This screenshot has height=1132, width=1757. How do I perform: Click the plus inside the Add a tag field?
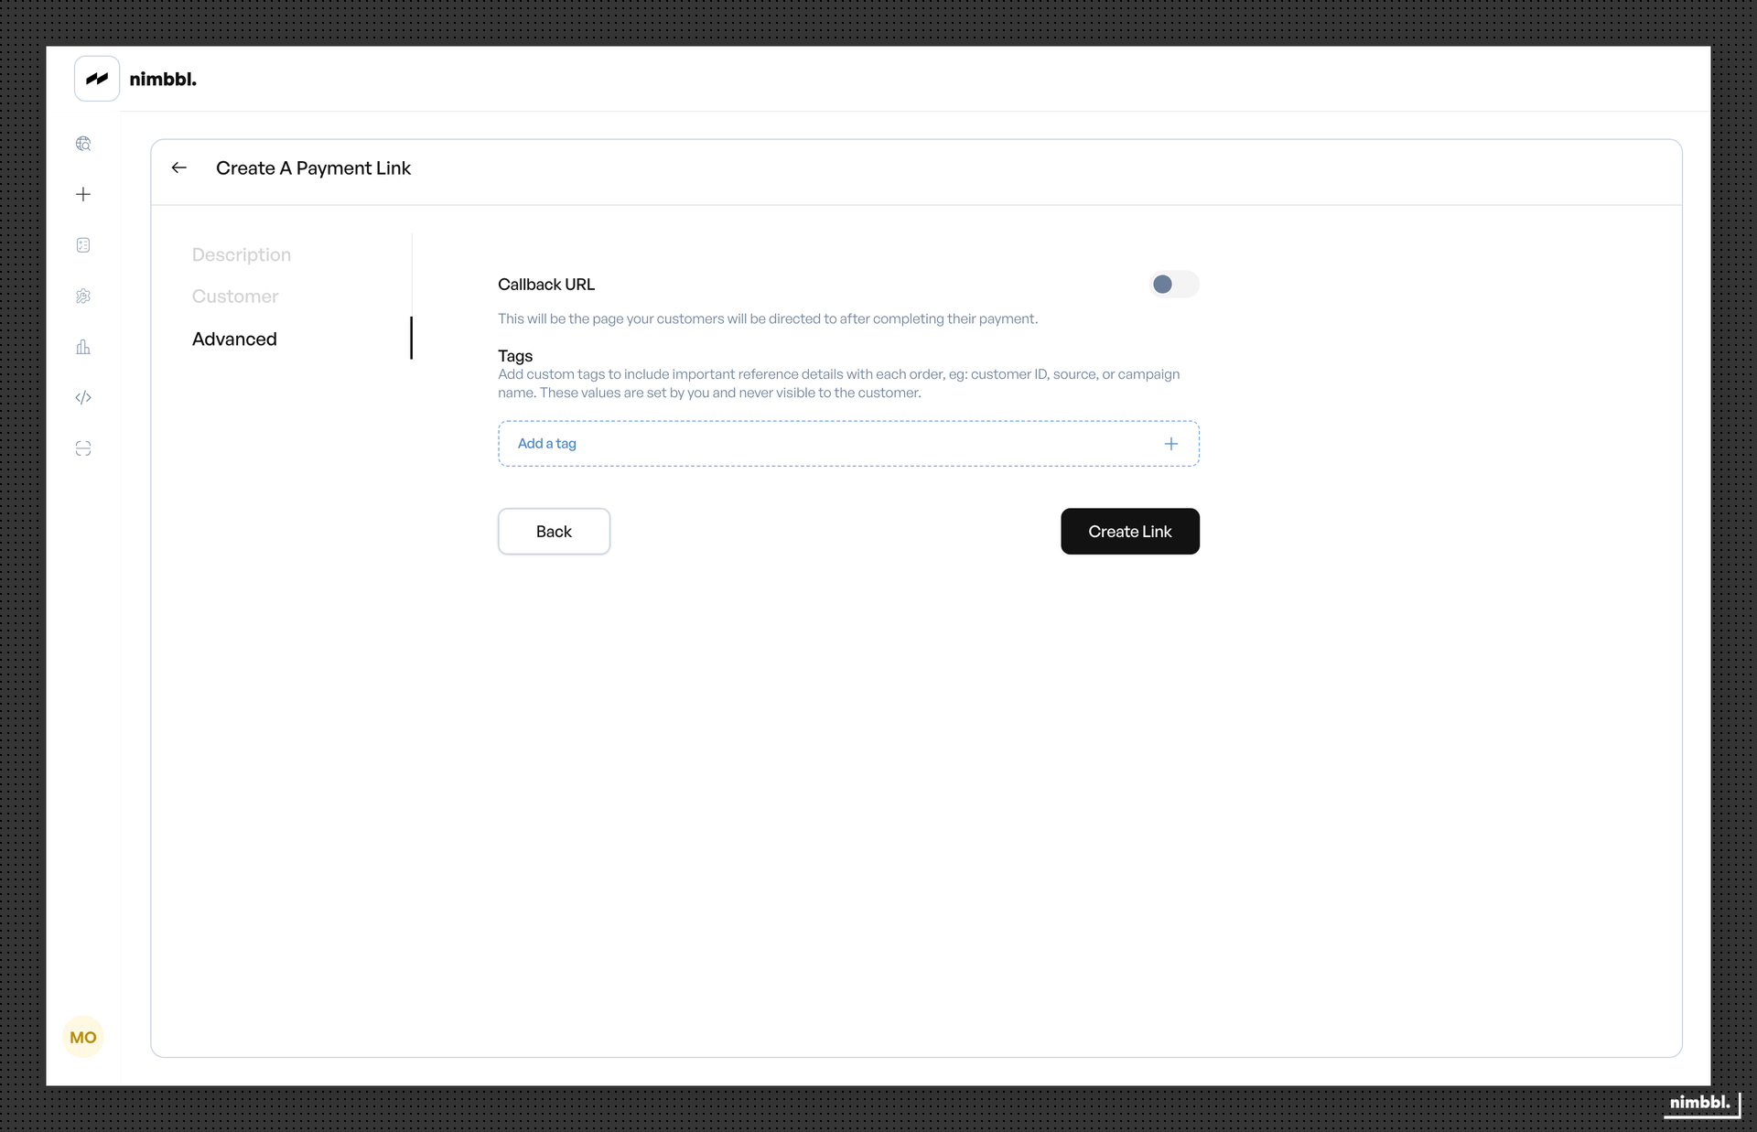pyautogui.click(x=1171, y=443)
